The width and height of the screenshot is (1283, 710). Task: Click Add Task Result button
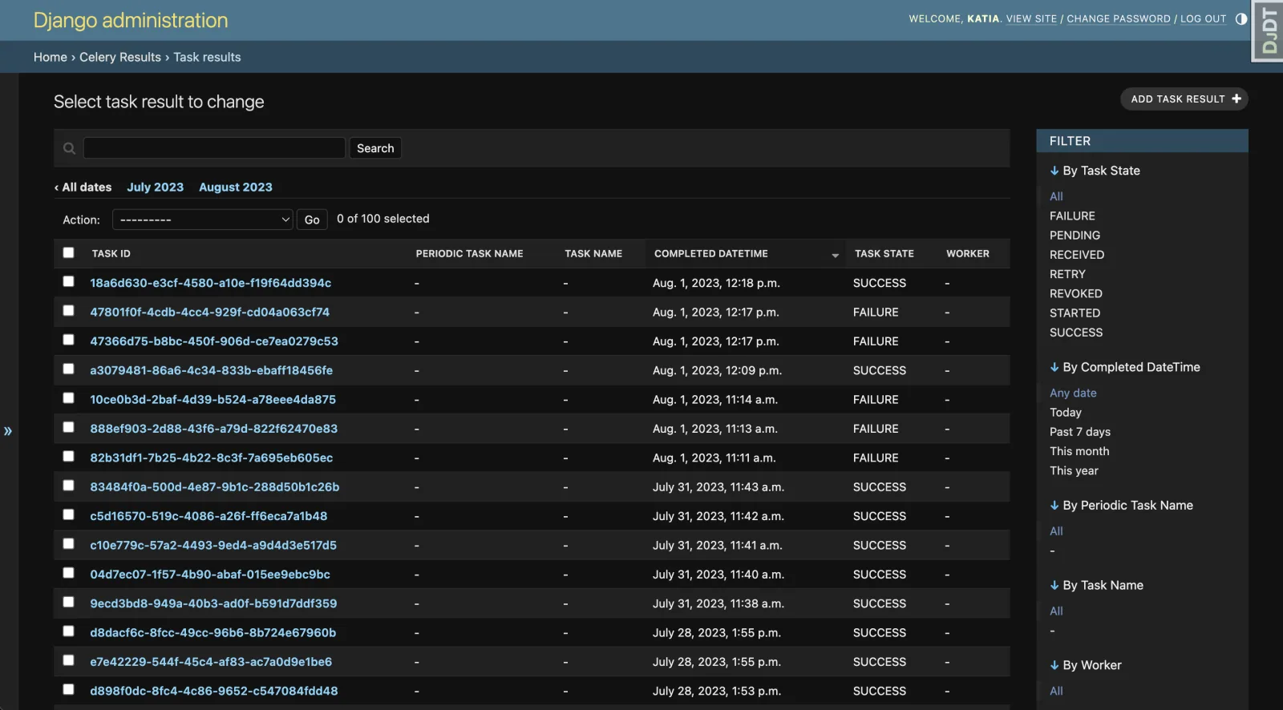[1184, 99]
